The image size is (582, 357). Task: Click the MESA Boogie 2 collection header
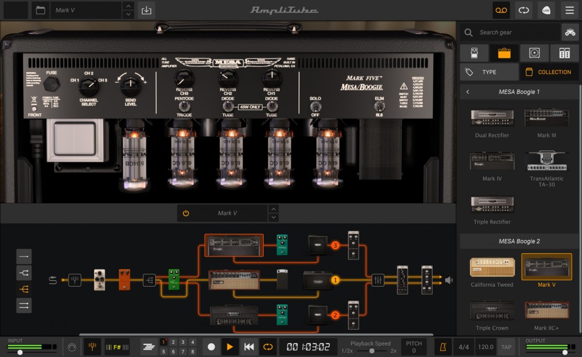[519, 241]
